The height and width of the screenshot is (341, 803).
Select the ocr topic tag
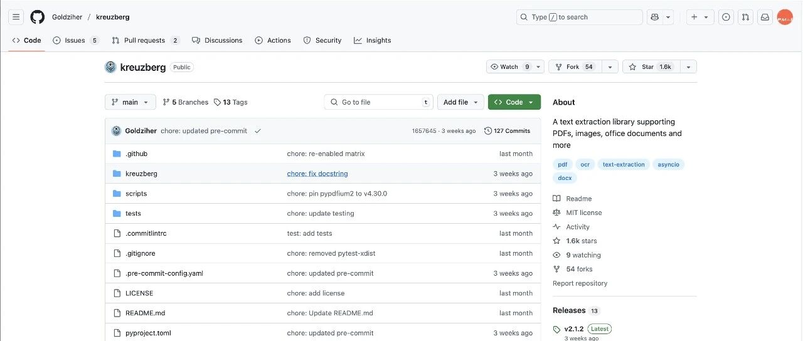585,164
